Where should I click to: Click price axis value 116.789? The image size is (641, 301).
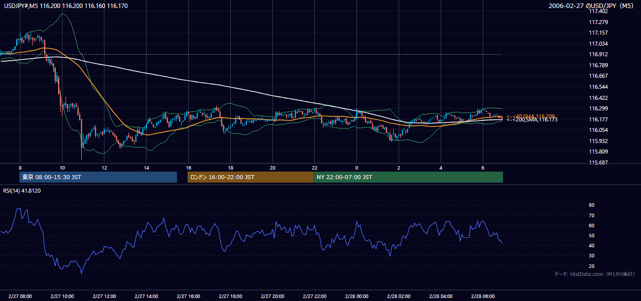(598, 65)
